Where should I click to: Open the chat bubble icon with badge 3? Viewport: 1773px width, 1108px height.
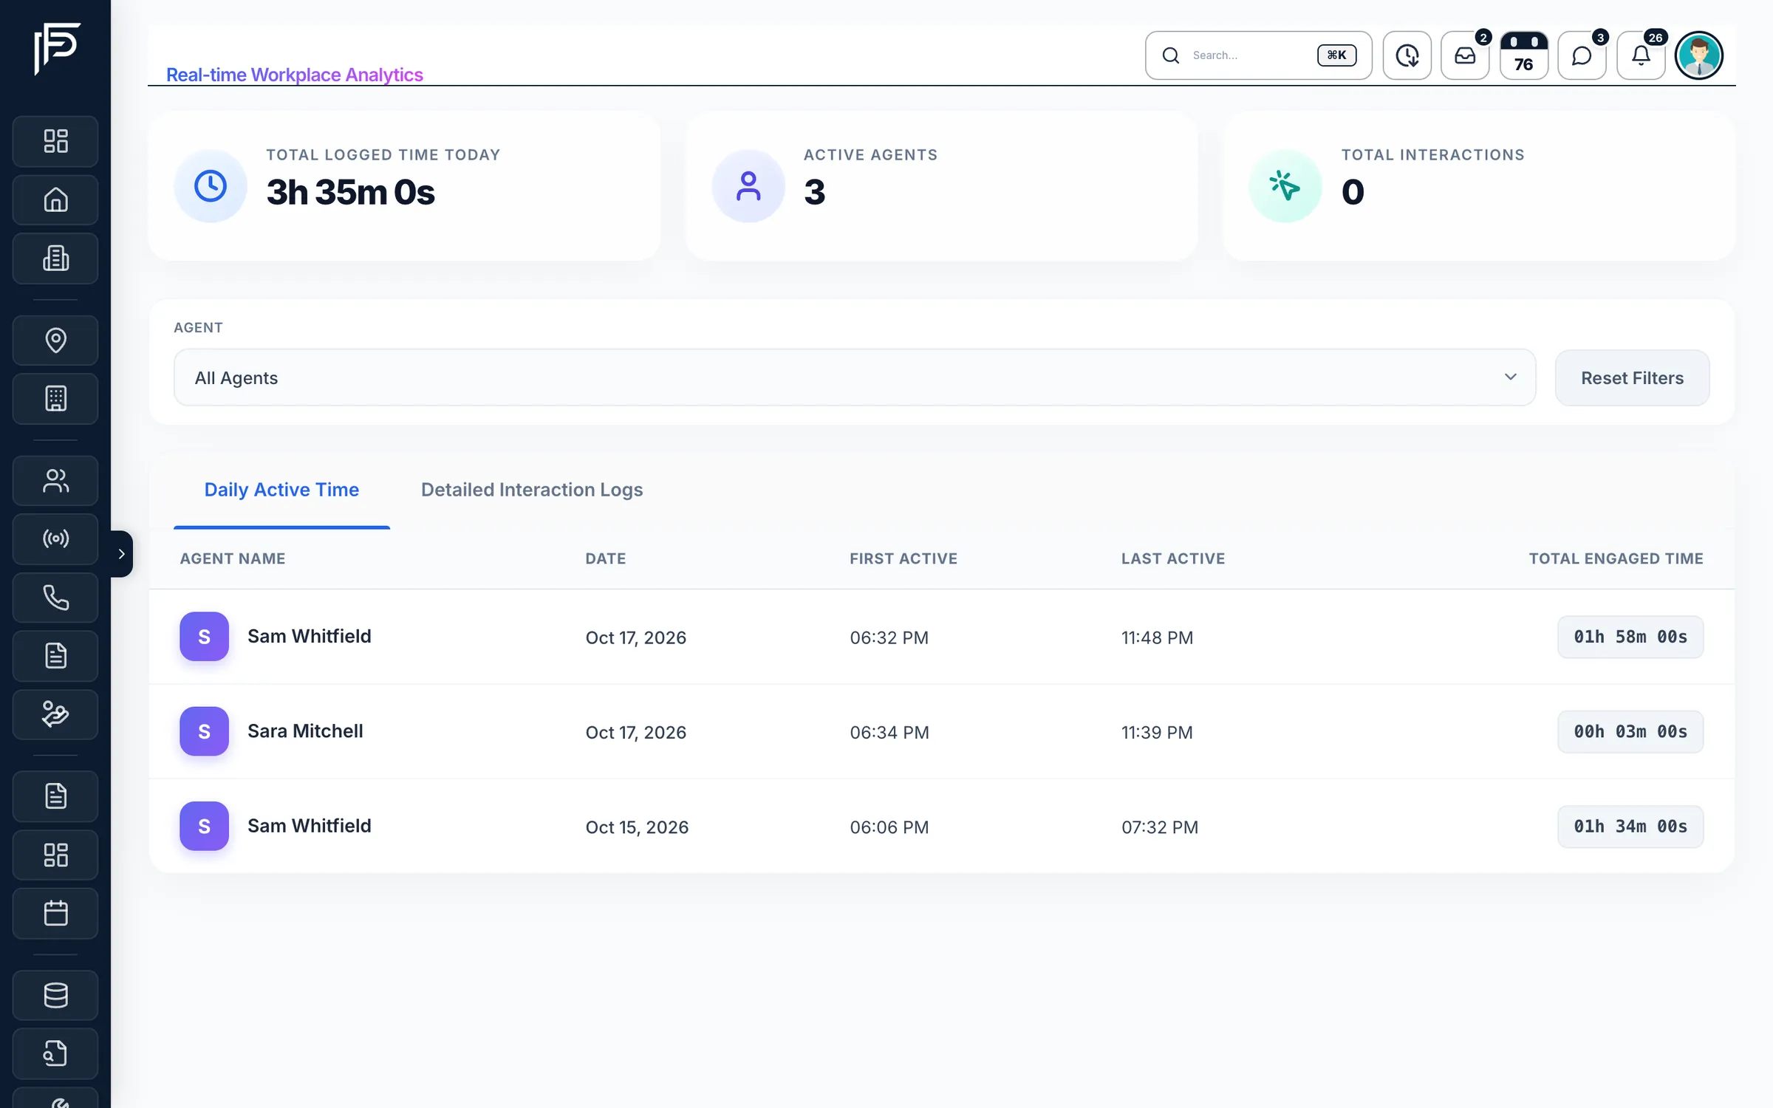[x=1582, y=55]
